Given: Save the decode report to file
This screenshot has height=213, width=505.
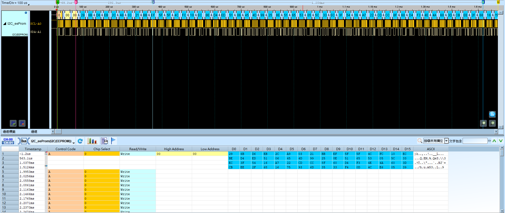Looking at the screenshot, I should click(104, 141).
